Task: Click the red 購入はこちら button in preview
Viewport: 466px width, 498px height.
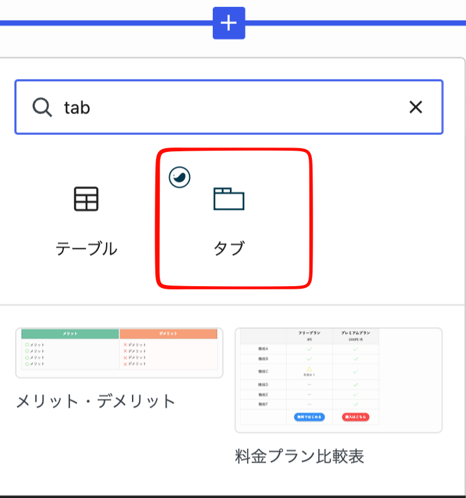Action: [x=355, y=417]
